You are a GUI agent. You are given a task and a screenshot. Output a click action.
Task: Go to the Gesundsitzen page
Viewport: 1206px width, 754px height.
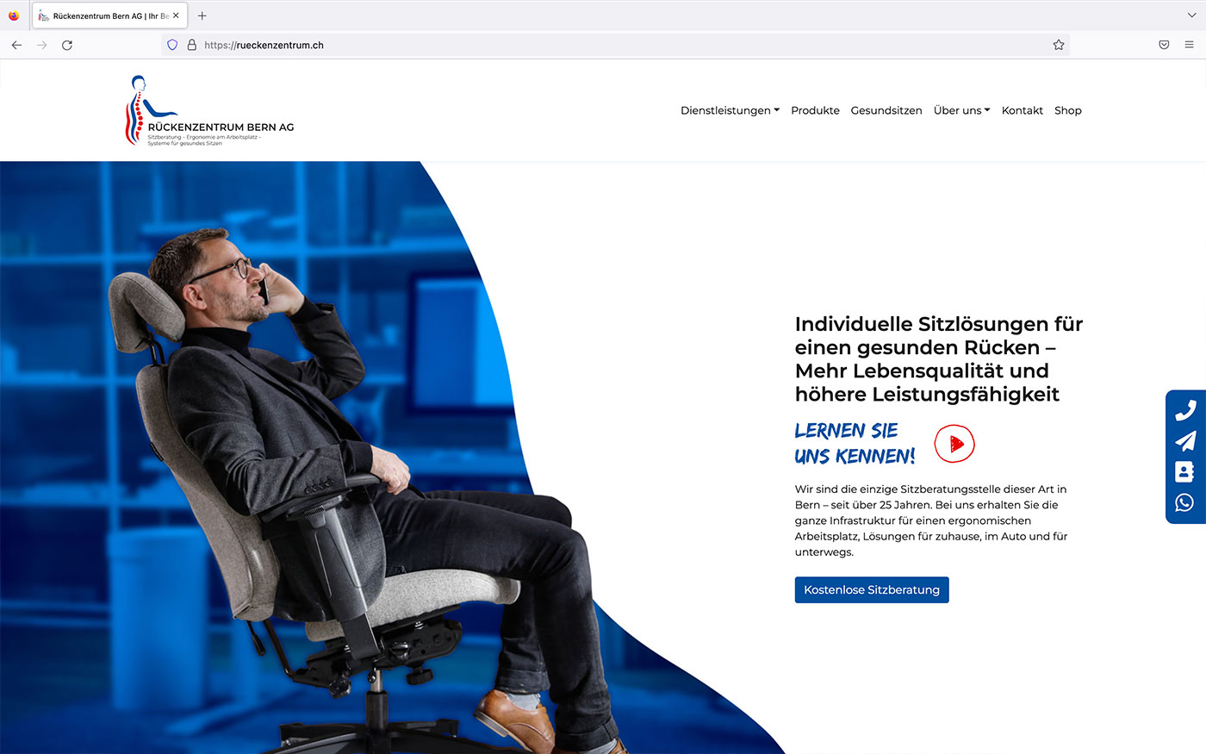click(886, 110)
